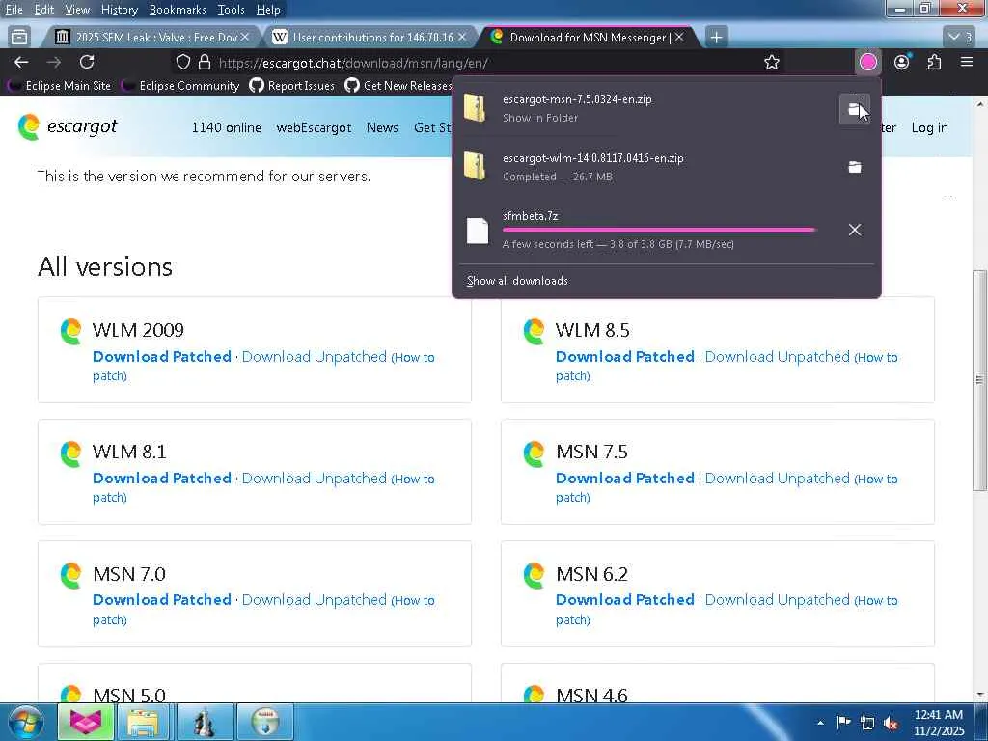Open the account profile icon
This screenshot has width=988, height=741.
pos(902,62)
